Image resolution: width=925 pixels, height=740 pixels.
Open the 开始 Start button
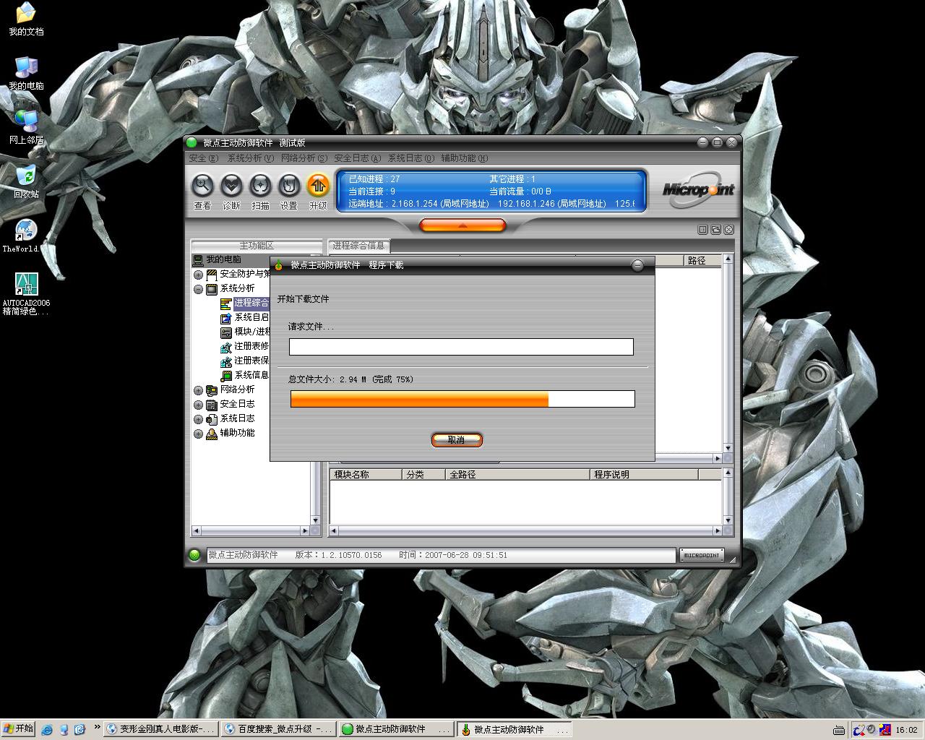[x=18, y=728]
